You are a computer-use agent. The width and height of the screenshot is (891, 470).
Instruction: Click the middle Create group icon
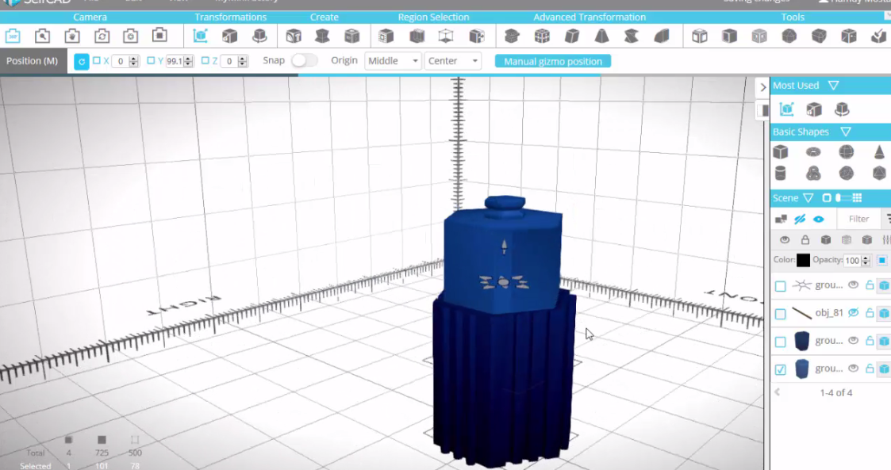pyautogui.click(x=322, y=36)
